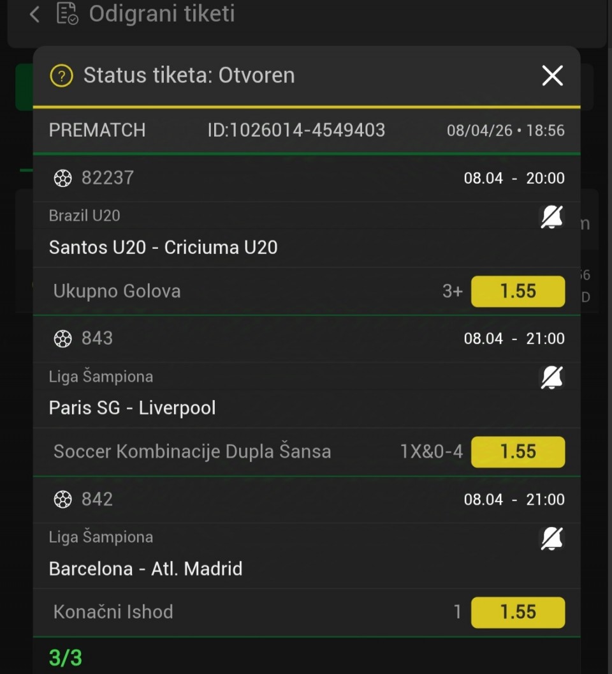Click the soccer ball icon beside 82237
612x674 pixels.
click(x=62, y=179)
